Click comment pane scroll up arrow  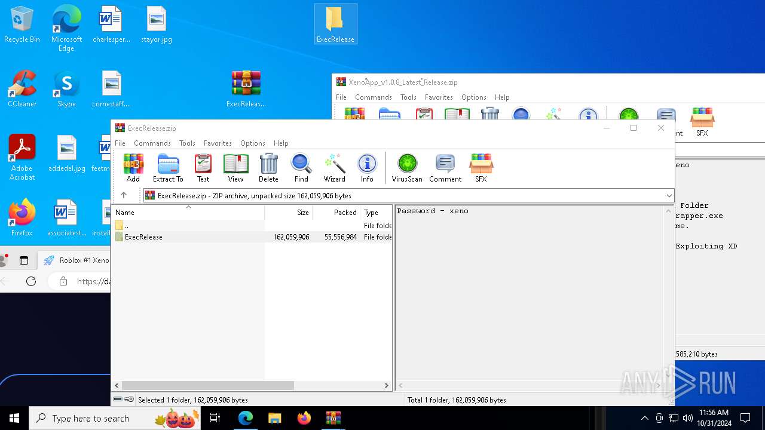click(669, 211)
